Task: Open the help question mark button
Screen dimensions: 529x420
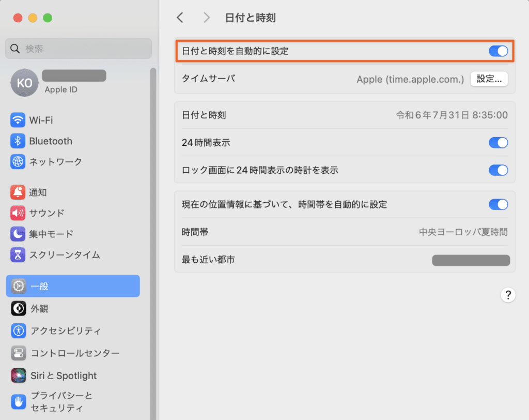Action: tap(508, 295)
